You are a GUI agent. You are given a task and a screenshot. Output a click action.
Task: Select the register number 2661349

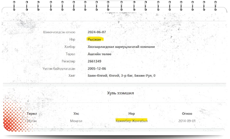tap(94, 61)
